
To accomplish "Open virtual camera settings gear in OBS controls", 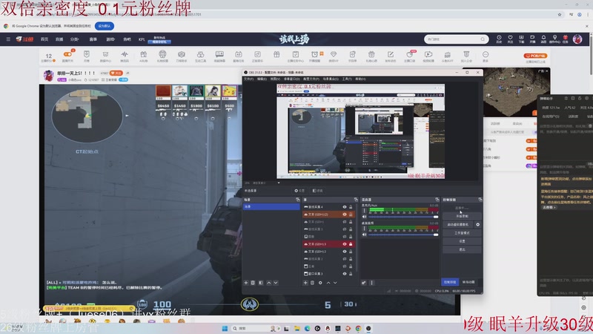I will click(477, 225).
